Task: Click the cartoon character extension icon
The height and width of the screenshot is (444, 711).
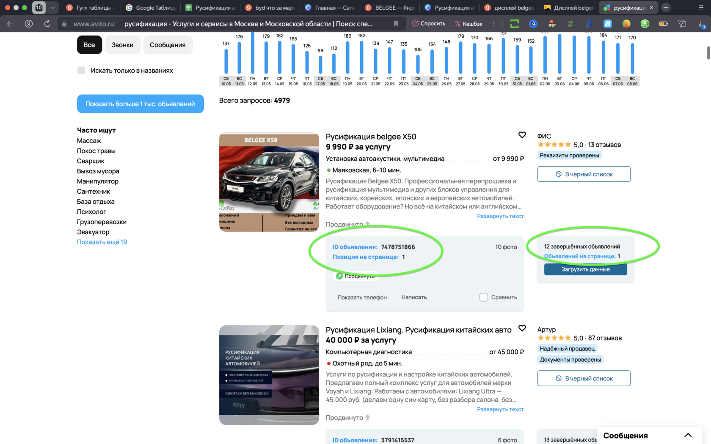Action: tap(552, 24)
